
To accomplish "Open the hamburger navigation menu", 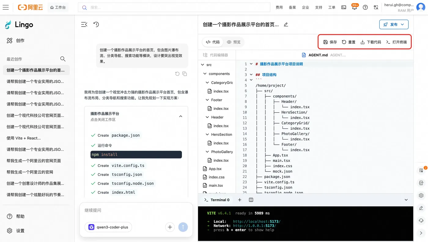I will click(x=6, y=7).
